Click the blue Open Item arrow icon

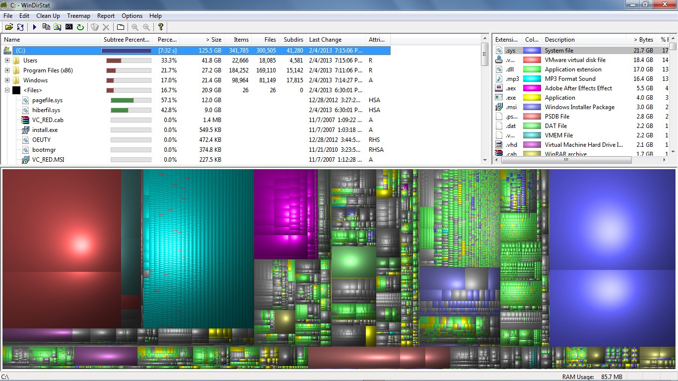(35, 27)
